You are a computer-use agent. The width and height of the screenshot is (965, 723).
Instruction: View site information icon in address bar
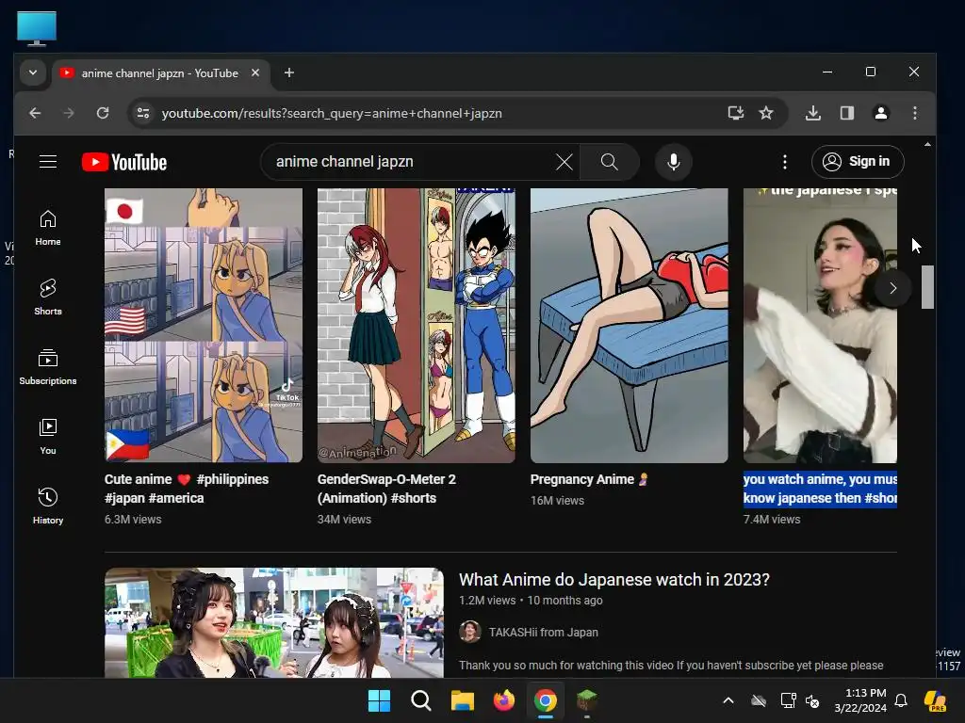pos(143,113)
